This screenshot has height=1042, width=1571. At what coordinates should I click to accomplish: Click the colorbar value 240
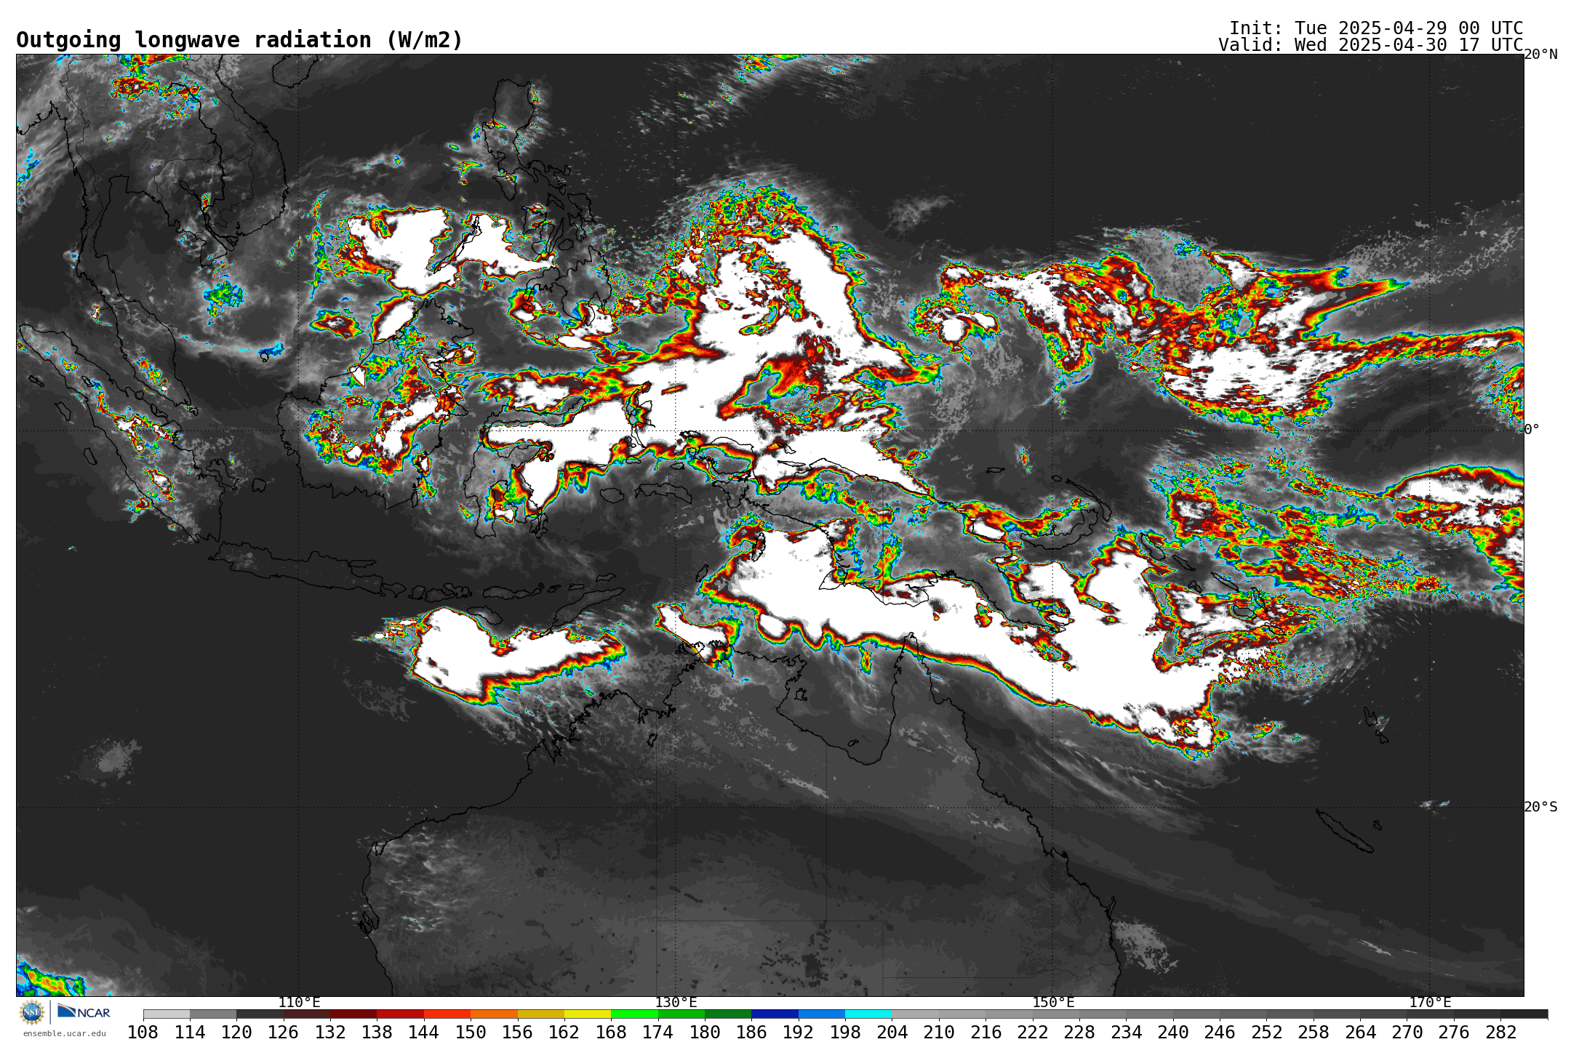1172,1033
